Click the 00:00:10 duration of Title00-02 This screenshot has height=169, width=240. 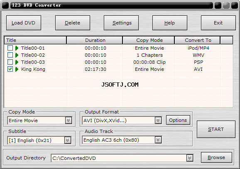point(96,55)
